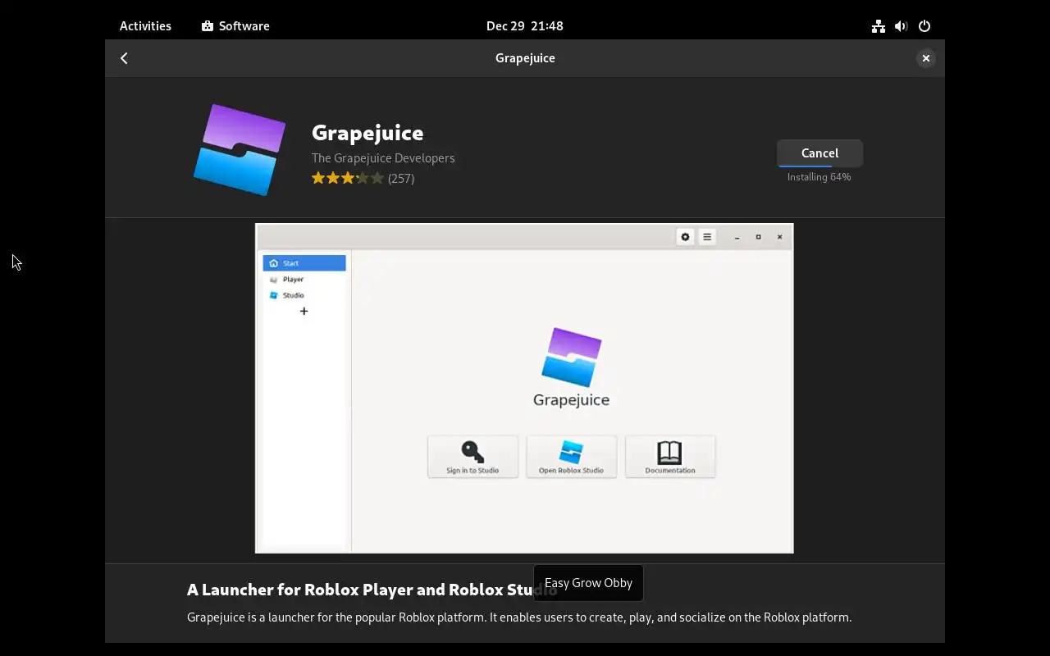Select Start in the screenshot sidebar
This screenshot has width=1050, height=656.
(x=304, y=263)
